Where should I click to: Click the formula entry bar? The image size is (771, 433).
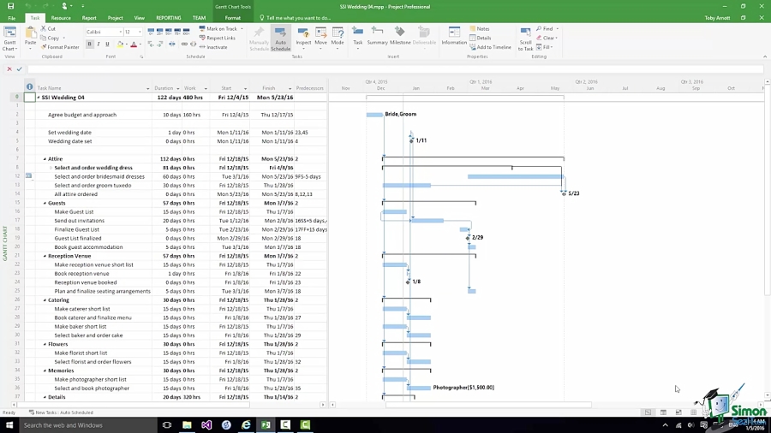396,69
